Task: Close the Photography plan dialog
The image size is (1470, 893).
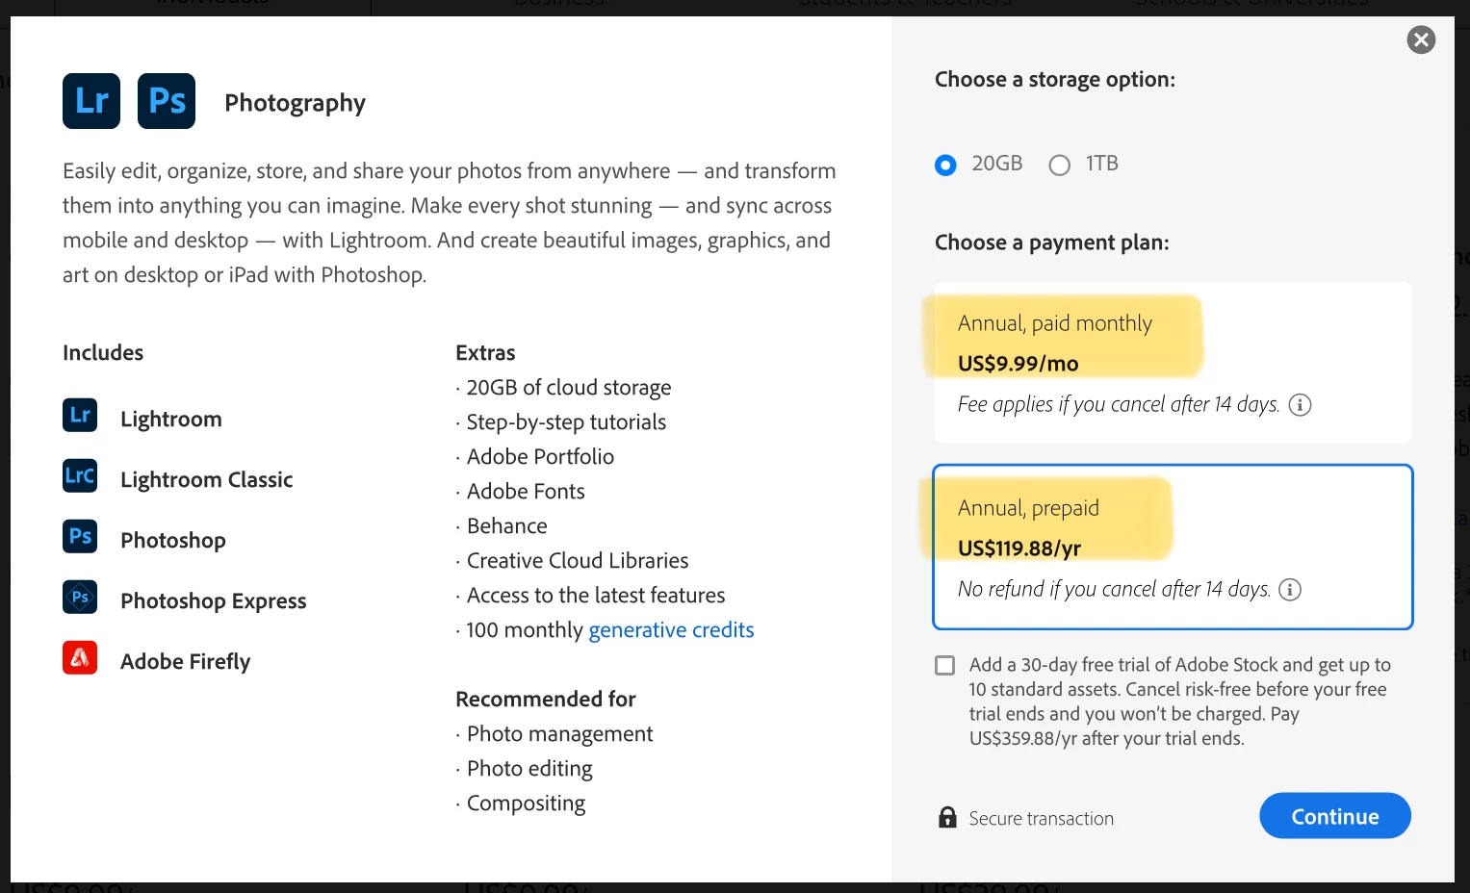Action: [1421, 39]
